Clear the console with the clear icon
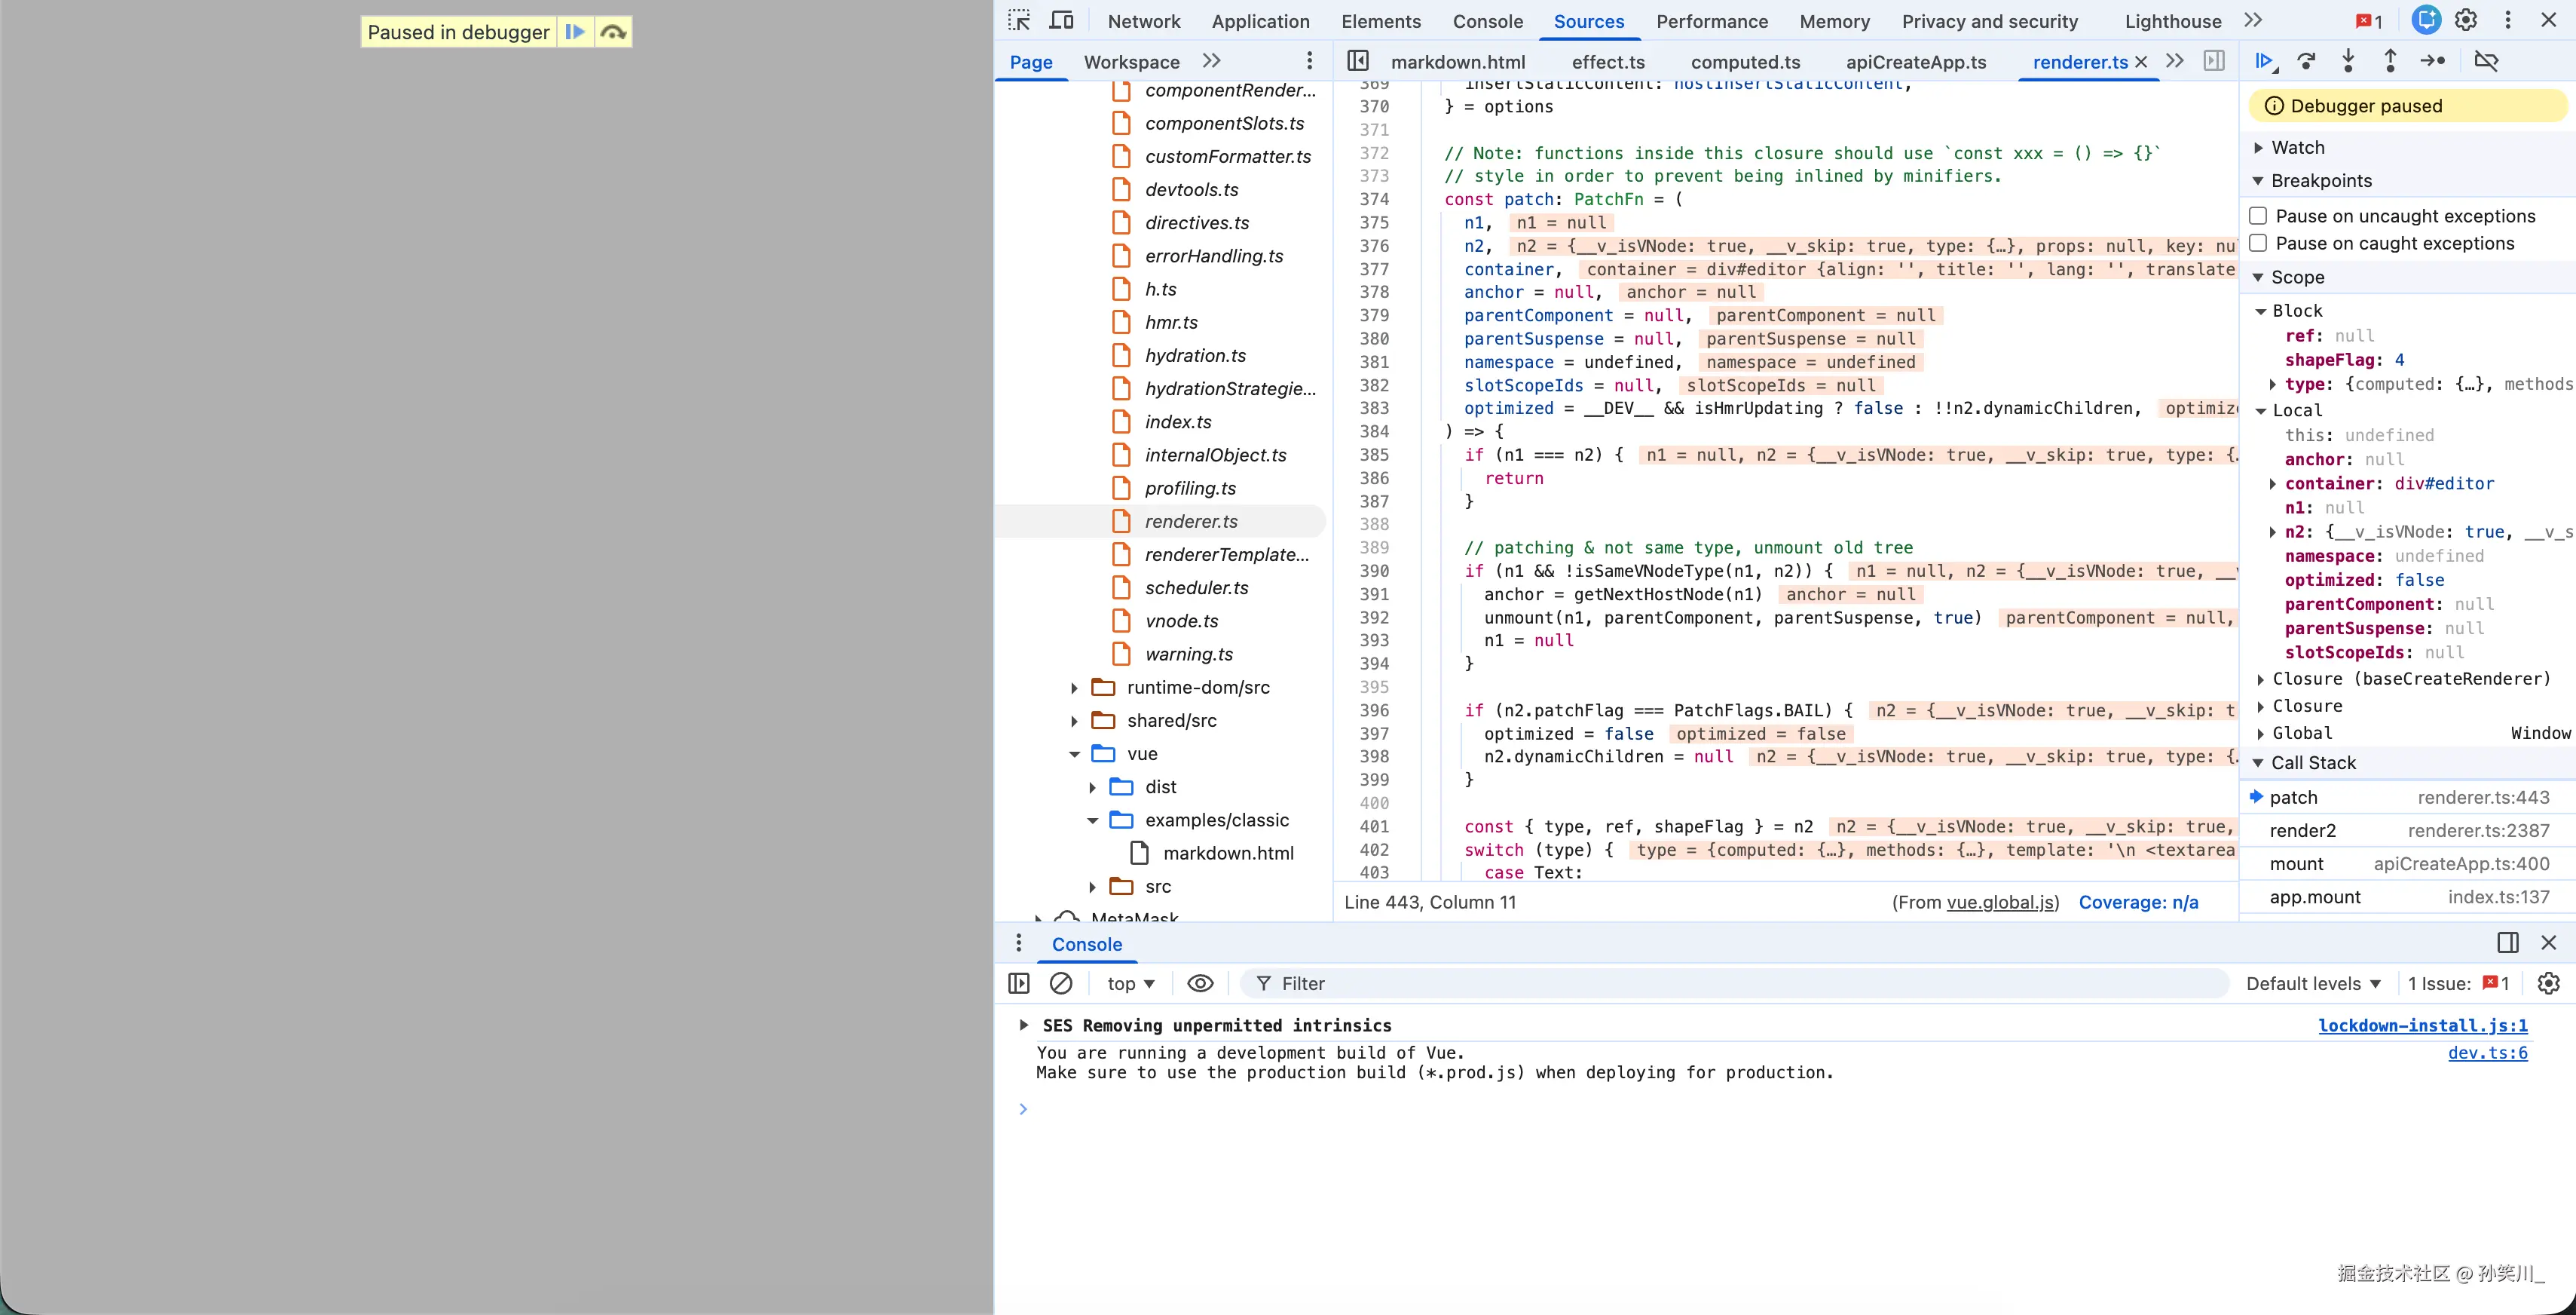The image size is (2576, 1315). tap(1061, 984)
